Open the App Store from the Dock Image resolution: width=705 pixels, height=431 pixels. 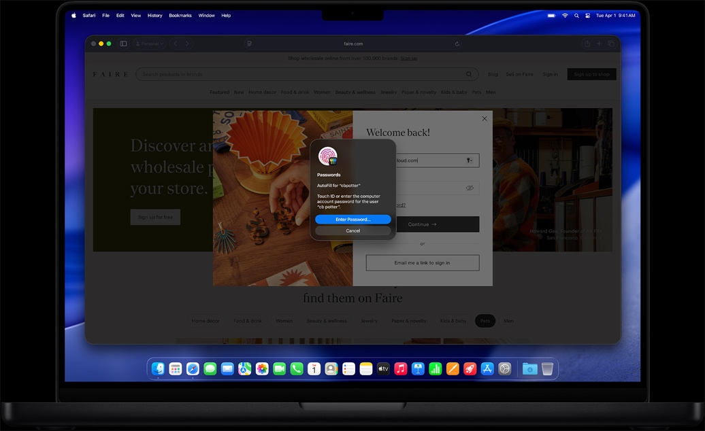click(488, 368)
